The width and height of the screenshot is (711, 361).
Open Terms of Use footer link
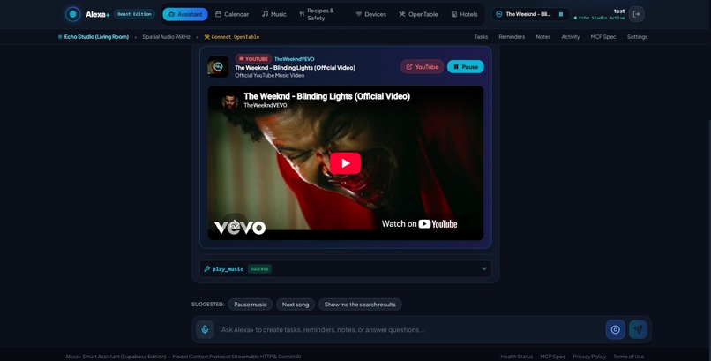(628, 357)
